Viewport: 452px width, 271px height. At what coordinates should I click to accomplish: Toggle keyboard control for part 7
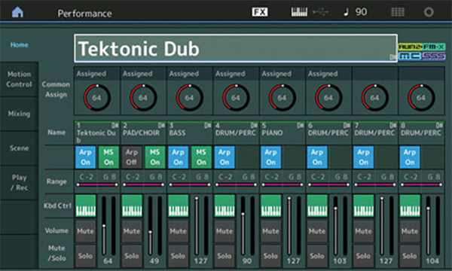(x=364, y=206)
